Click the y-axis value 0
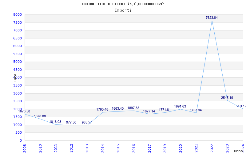This screenshot has height=154, width=246. [x=21, y=140]
